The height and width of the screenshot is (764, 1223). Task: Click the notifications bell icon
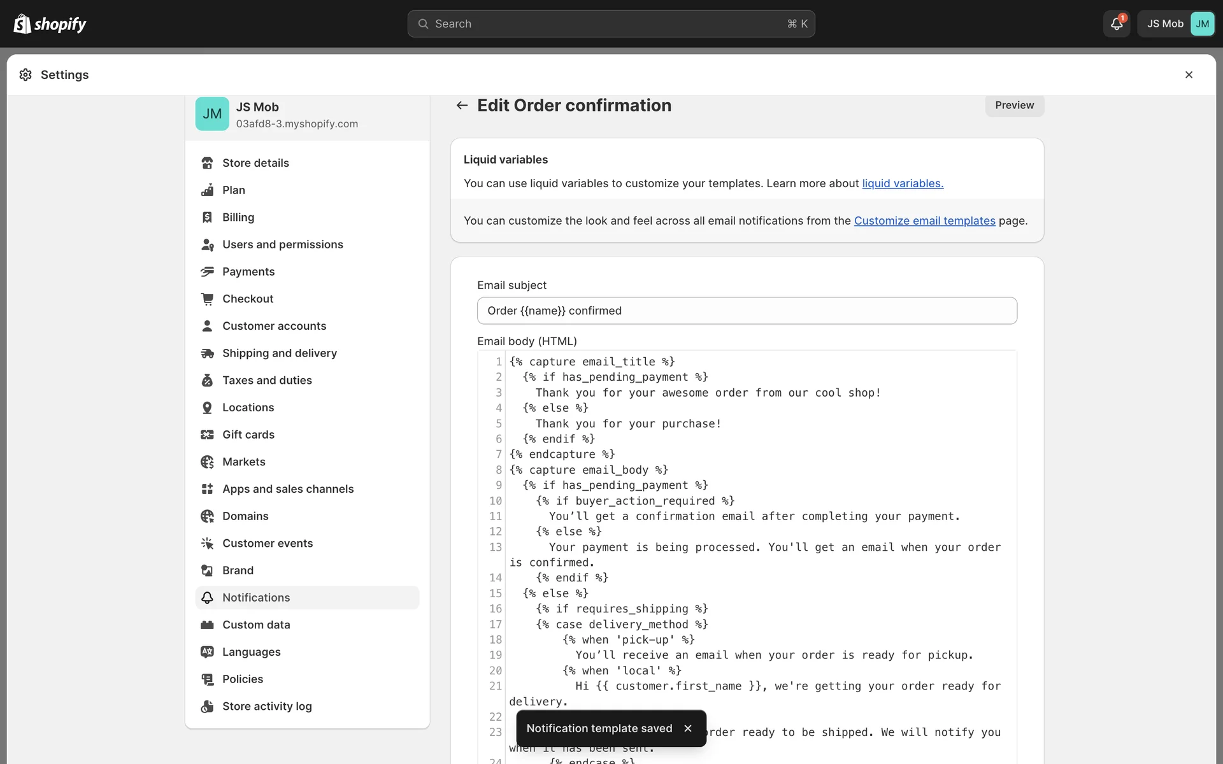pyautogui.click(x=1116, y=24)
